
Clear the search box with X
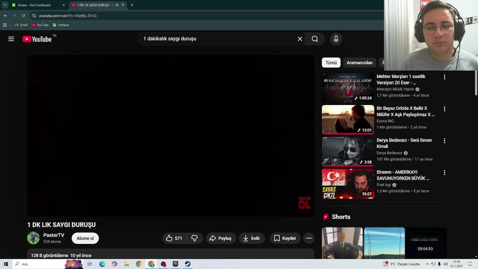tap(300, 39)
